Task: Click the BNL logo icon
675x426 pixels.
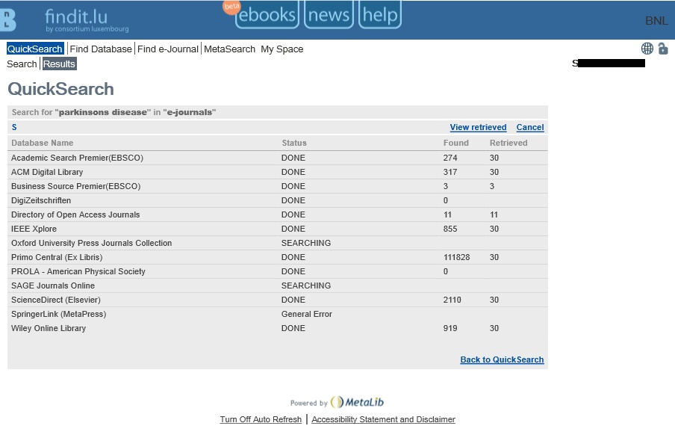Action: tap(7, 20)
